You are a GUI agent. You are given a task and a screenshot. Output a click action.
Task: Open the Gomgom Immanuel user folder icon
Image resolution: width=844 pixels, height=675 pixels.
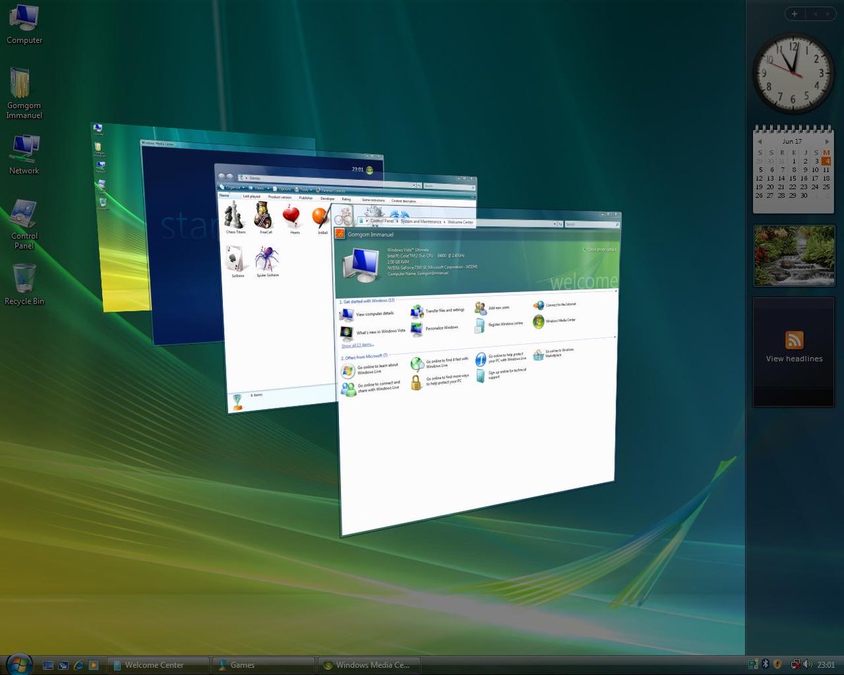(24, 93)
